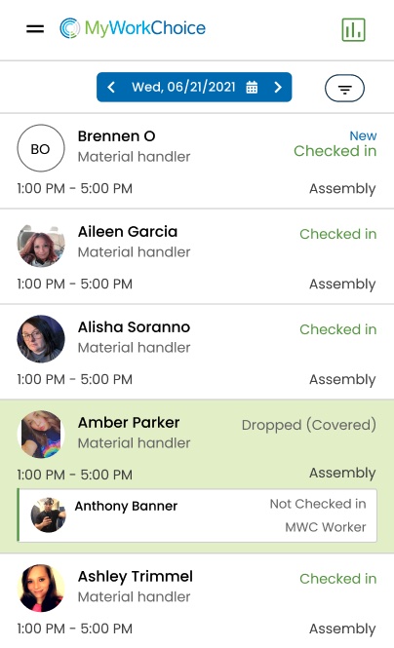
Task: Open Ashley Trimmel's profile photo
Action: coord(41,589)
